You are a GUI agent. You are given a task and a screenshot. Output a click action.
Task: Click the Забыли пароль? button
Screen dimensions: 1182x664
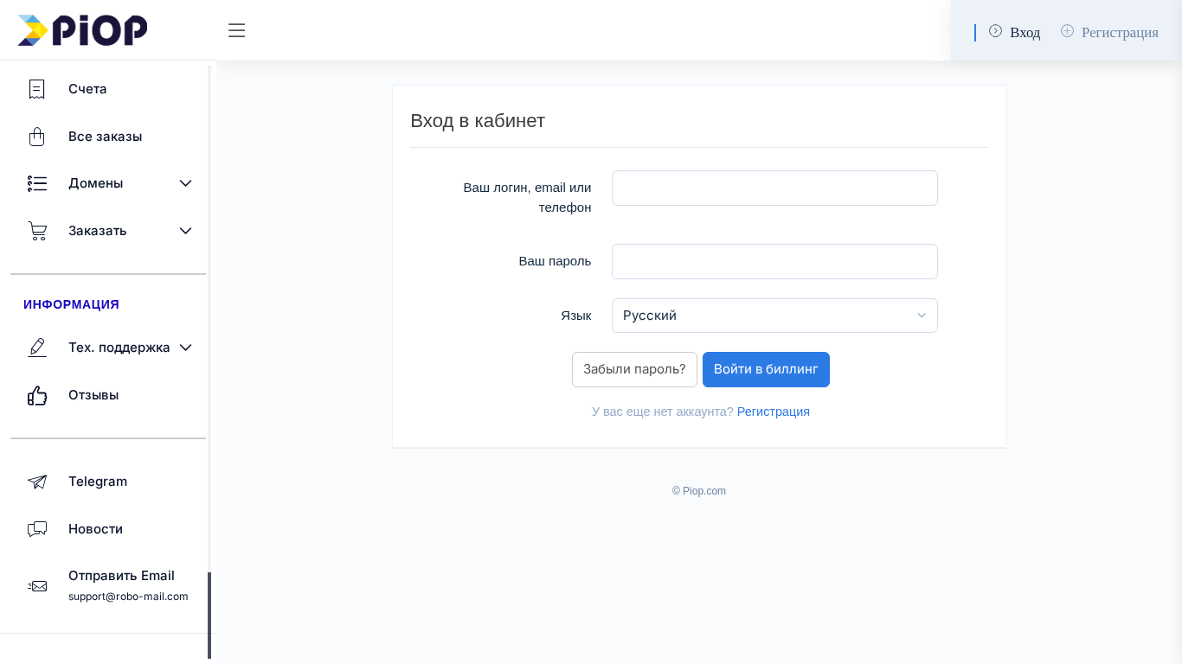[634, 369]
